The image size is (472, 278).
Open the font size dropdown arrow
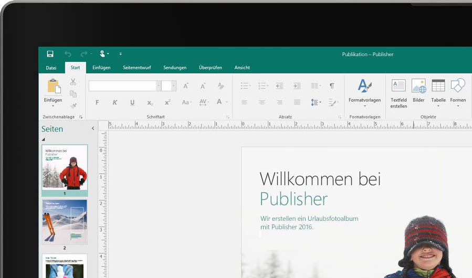pos(174,86)
